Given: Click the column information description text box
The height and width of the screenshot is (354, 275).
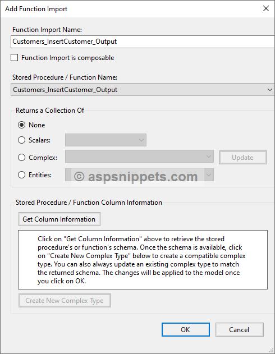Looking at the screenshot, I should [143, 260].
